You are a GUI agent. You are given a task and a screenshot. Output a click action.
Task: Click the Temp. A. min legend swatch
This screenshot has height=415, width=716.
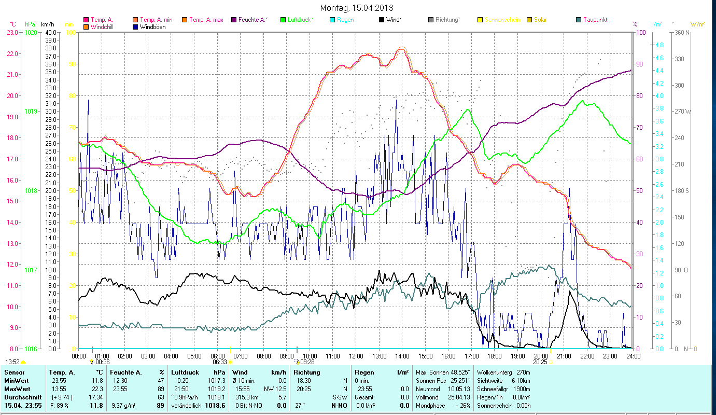136,20
